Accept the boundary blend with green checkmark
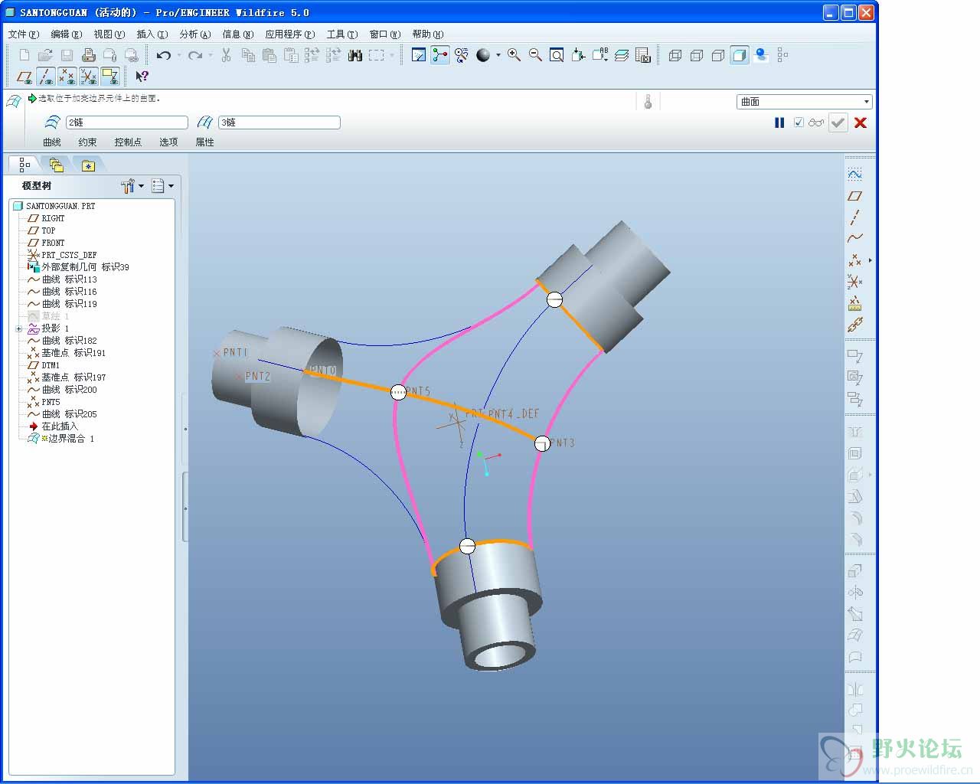980x784 pixels. (x=838, y=122)
